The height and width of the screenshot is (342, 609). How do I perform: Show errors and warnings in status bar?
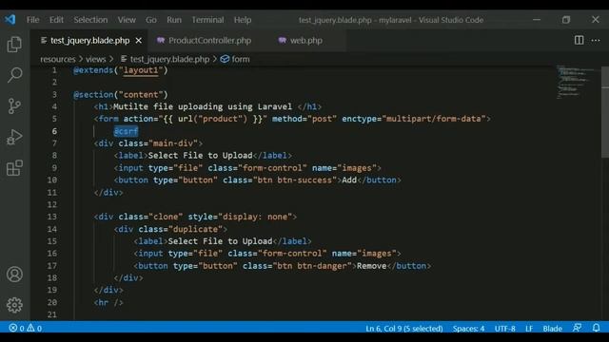[26, 328]
